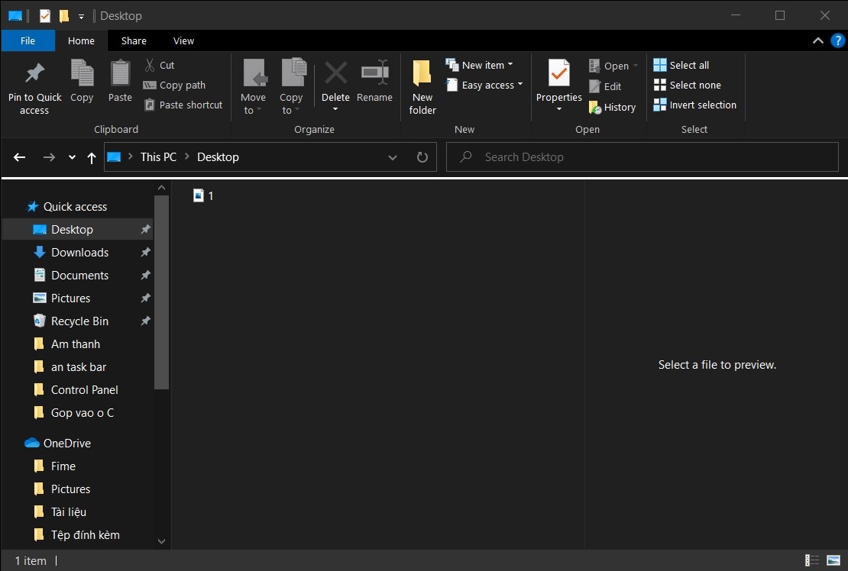
Task: Open the Move to menu
Action: [253, 86]
